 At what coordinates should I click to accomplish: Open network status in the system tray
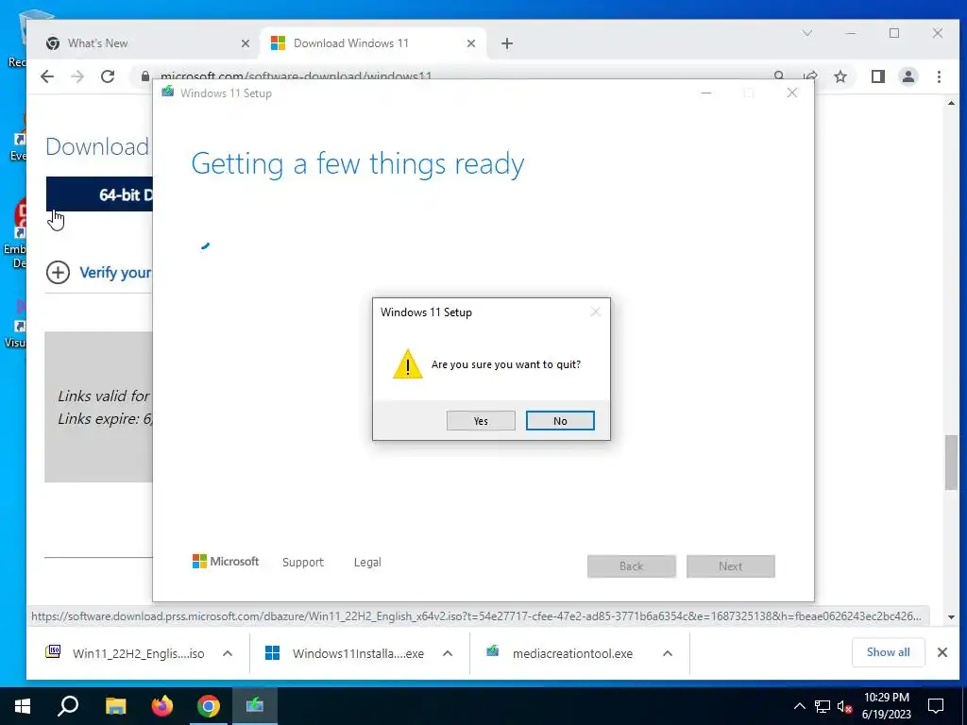[x=823, y=706]
